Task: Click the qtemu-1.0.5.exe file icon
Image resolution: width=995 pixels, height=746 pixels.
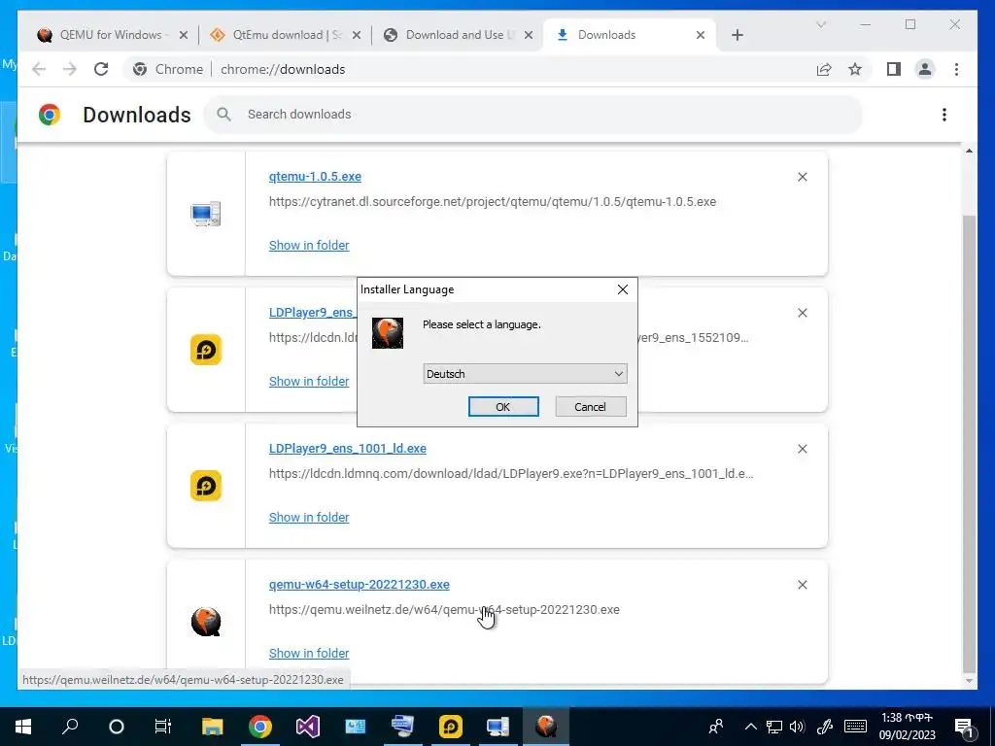Action: pos(206,214)
